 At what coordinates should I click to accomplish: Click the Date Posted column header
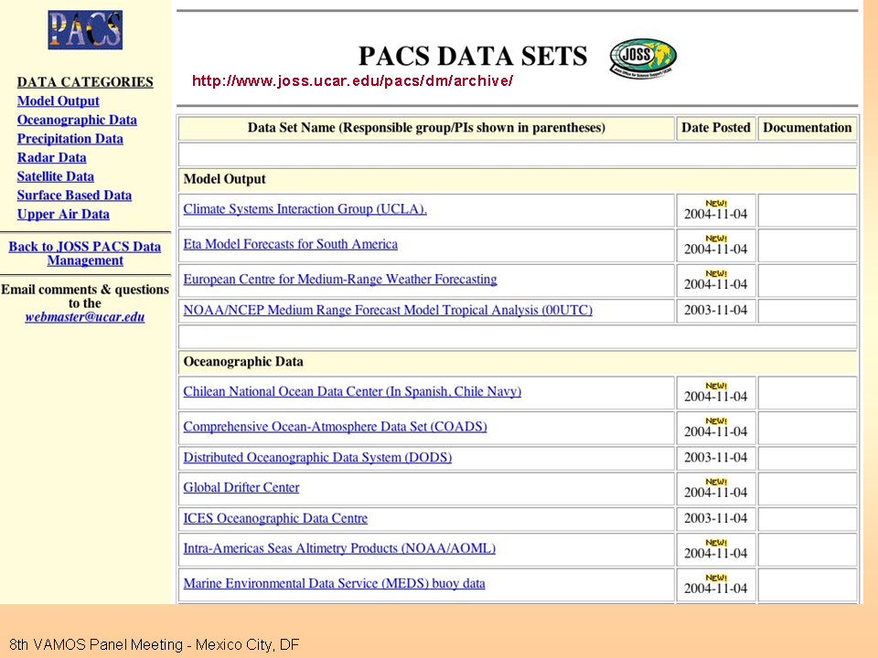click(715, 128)
